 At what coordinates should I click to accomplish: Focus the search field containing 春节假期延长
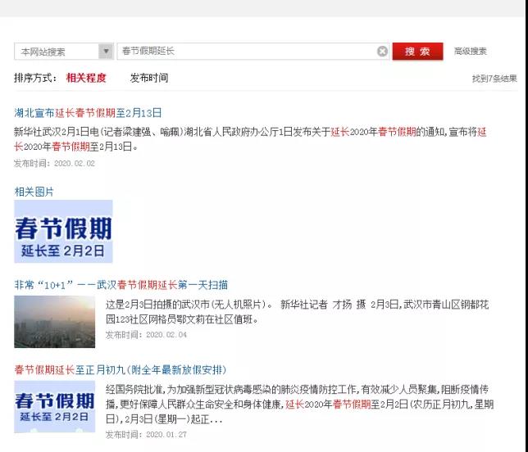point(253,52)
